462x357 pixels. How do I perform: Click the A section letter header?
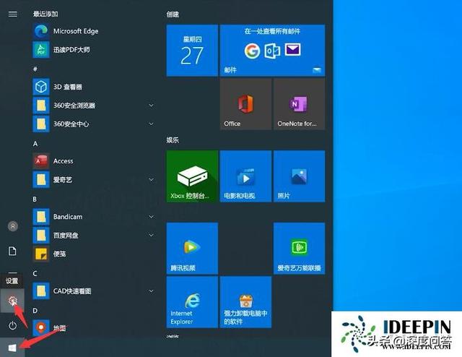tap(35, 144)
